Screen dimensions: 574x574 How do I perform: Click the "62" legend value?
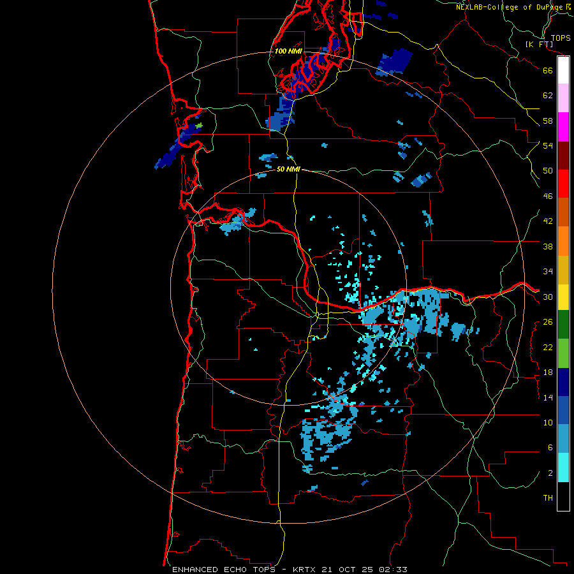[x=548, y=96]
